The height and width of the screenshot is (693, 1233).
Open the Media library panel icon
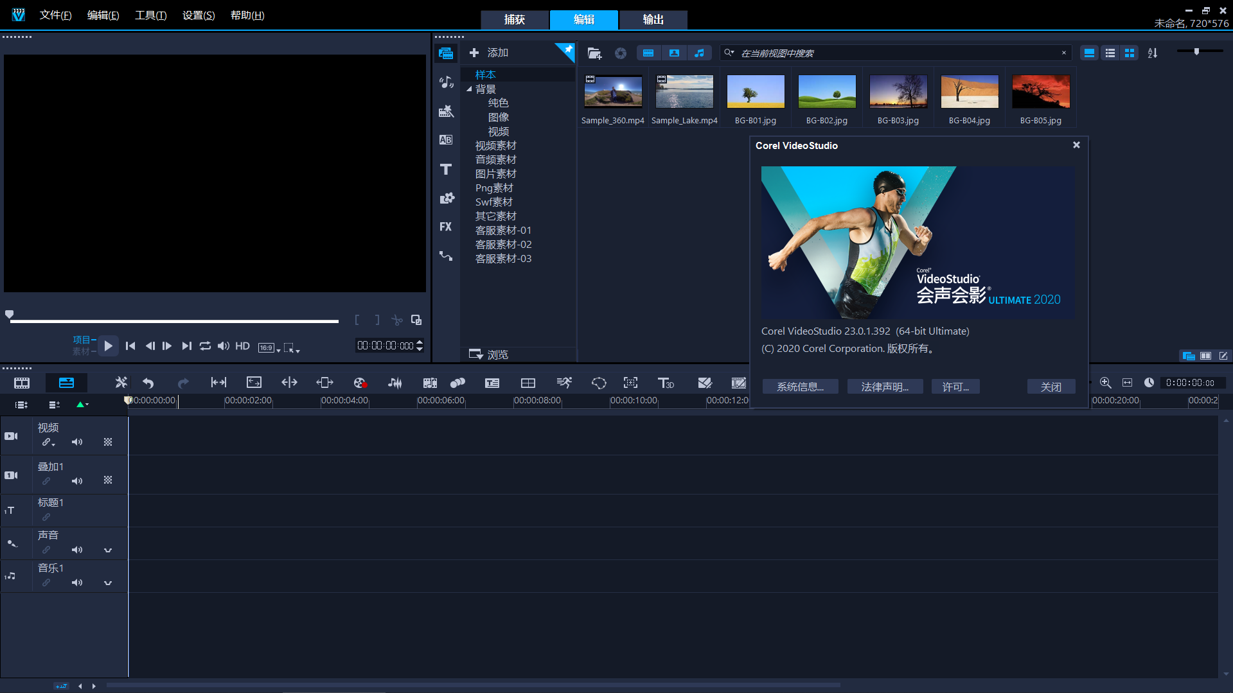coord(446,53)
